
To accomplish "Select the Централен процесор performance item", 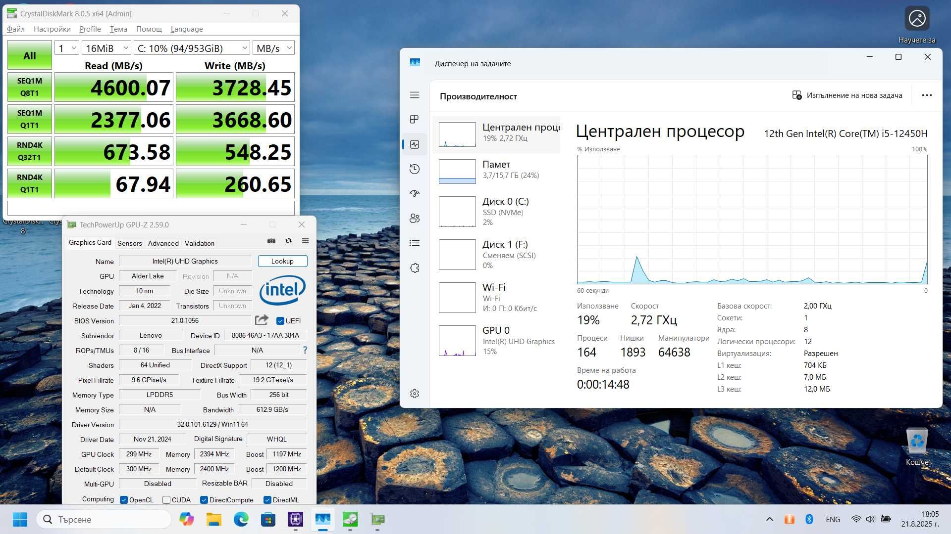I will [497, 134].
